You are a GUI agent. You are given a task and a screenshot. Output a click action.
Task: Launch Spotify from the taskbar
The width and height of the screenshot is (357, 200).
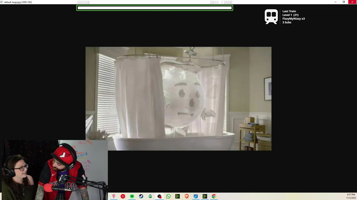pyautogui.click(x=132, y=196)
